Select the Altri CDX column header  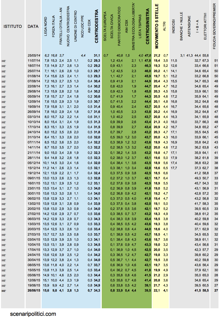click(x=89, y=26)
